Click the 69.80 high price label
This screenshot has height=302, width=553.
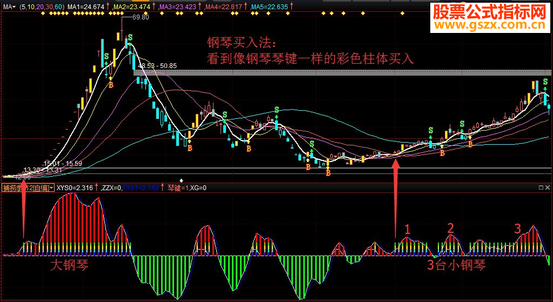pyautogui.click(x=141, y=17)
